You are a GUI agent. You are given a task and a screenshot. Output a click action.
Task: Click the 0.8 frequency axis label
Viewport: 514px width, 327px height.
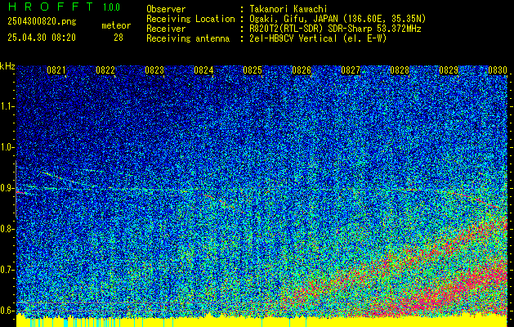click(x=7, y=229)
